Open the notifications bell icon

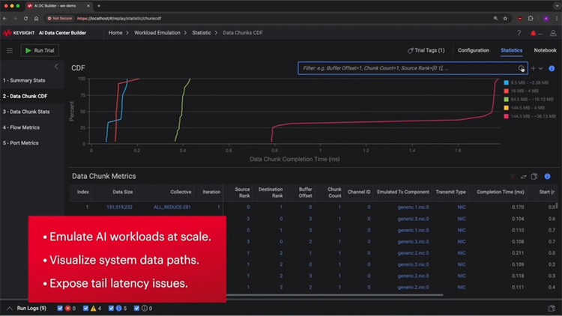point(533,33)
